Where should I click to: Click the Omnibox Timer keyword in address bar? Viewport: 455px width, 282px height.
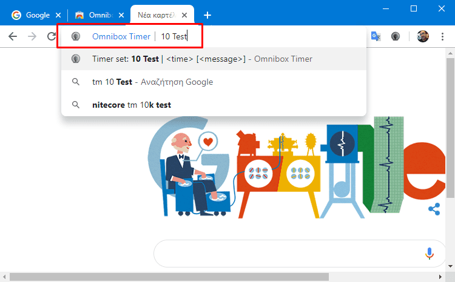(x=121, y=36)
